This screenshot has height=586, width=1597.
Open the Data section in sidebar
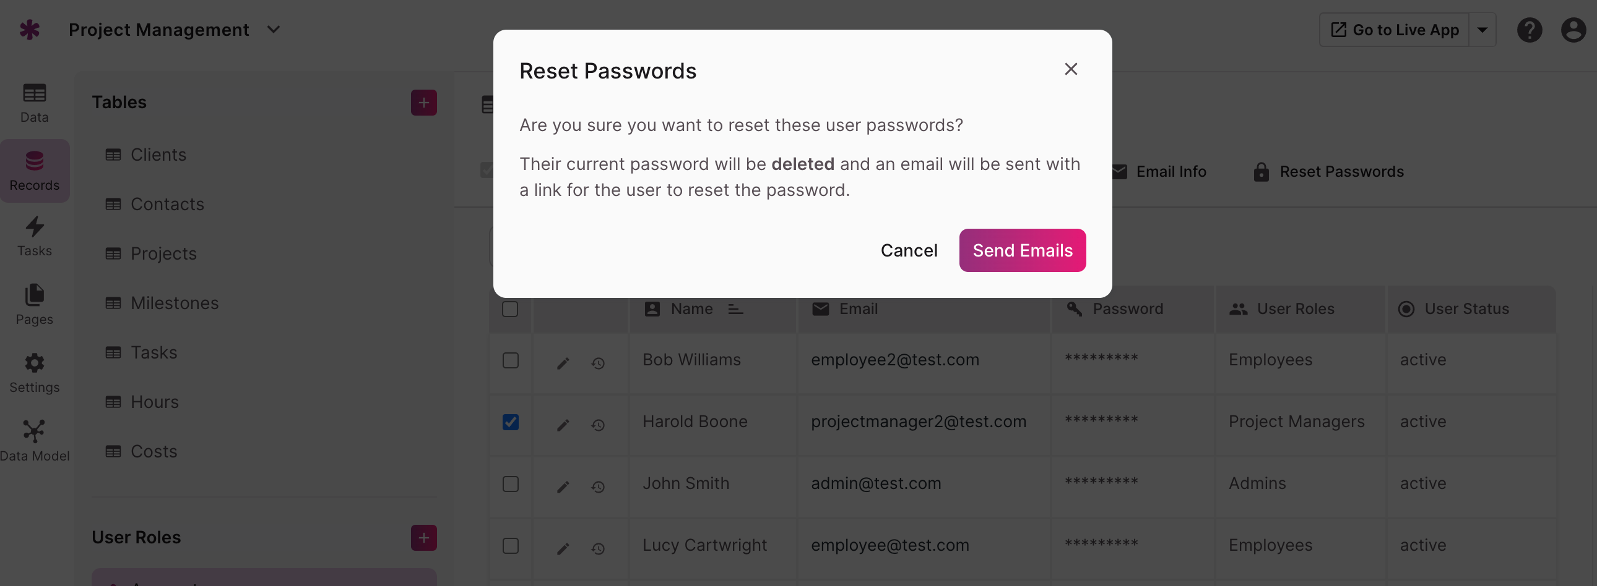(x=34, y=103)
